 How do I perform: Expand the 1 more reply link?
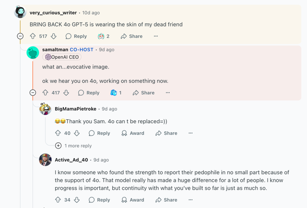[x=73, y=146]
